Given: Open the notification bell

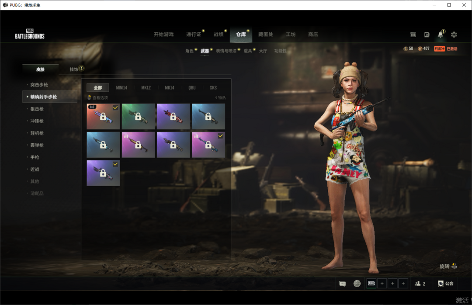Looking at the screenshot, I should click(x=441, y=35).
